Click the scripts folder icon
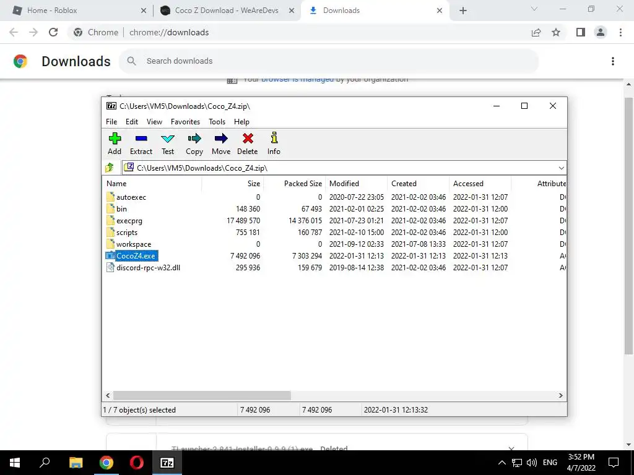 (110, 233)
